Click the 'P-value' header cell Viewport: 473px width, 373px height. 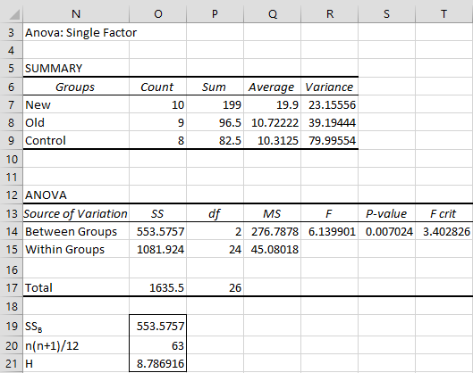click(x=387, y=213)
